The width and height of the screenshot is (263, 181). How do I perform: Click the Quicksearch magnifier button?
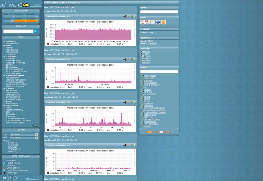[36, 31]
